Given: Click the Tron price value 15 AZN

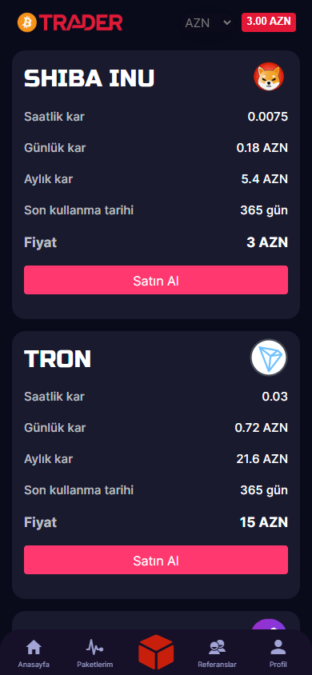Looking at the screenshot, I should pos(263,522).
